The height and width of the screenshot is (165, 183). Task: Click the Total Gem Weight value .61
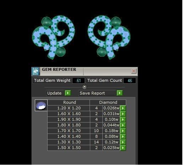[x=79, y=81]
